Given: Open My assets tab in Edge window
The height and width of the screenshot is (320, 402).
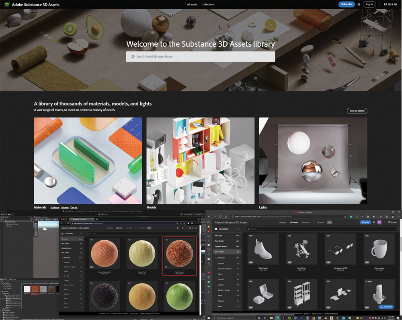Looking at the screenshot, I should point(320,223).
